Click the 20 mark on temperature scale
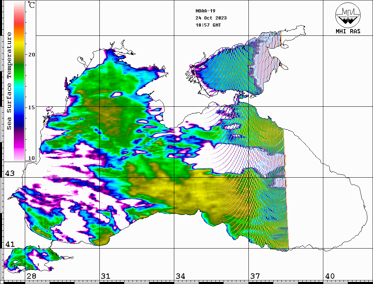 [x=31, y=55]
